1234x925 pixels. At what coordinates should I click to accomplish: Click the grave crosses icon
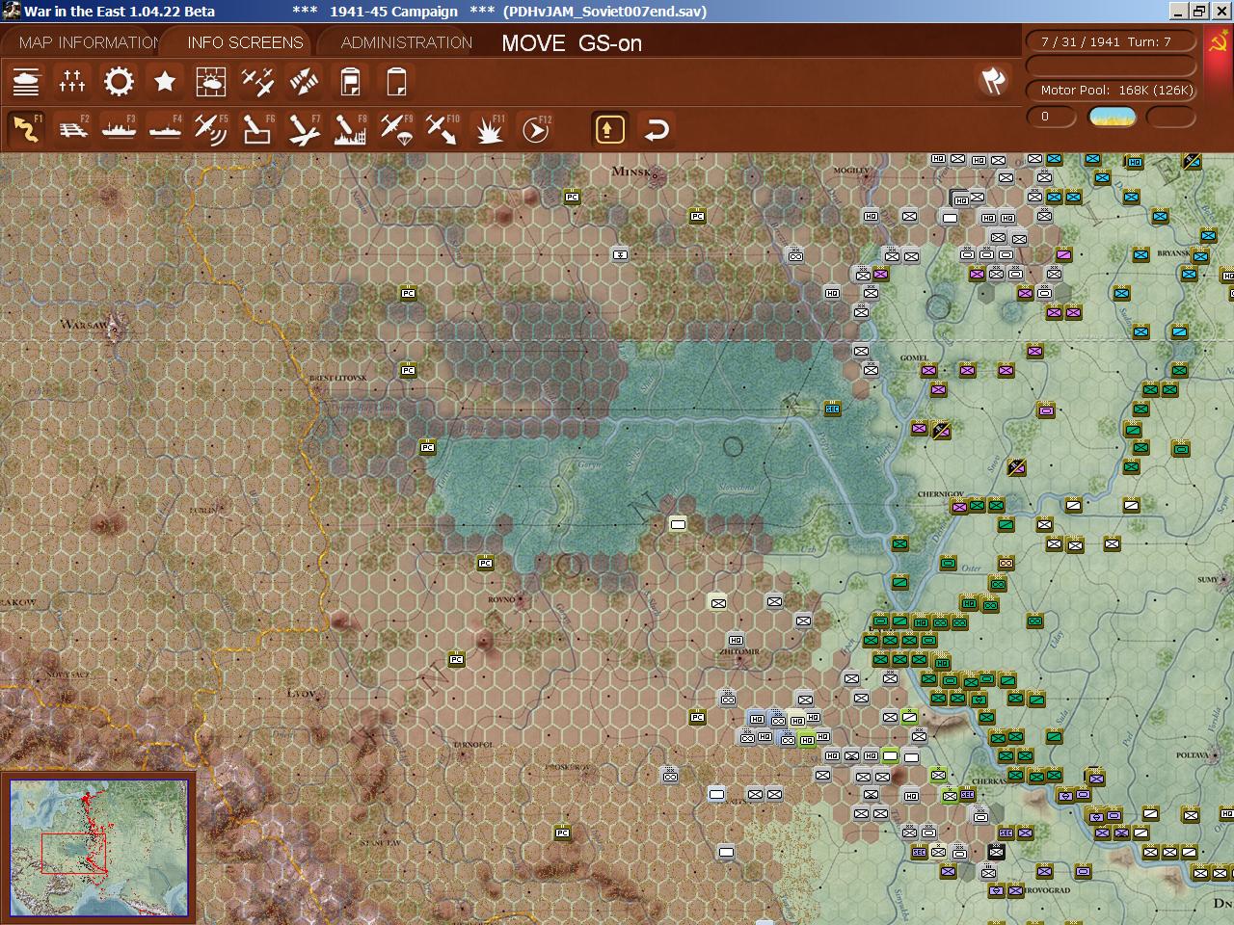(72, 82)
